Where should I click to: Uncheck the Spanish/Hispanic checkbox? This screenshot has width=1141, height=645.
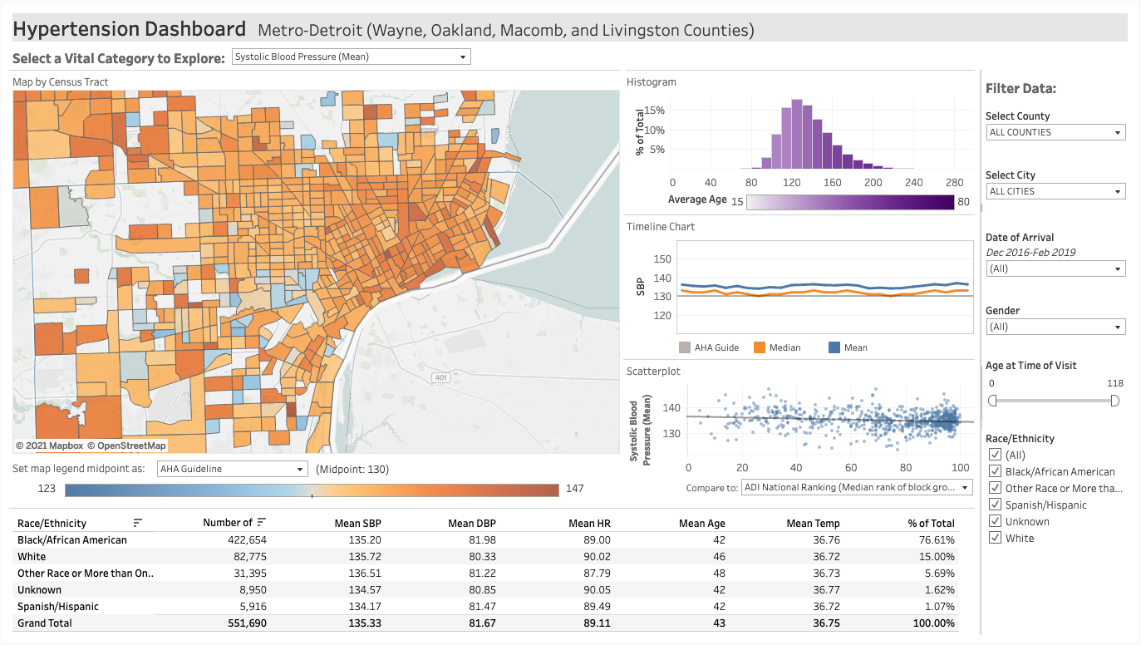point(995,505)
